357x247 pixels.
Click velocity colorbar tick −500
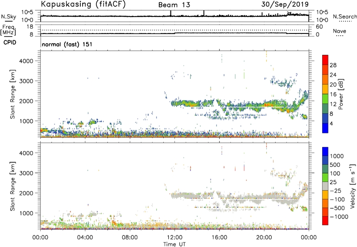(x=337, y=208)
